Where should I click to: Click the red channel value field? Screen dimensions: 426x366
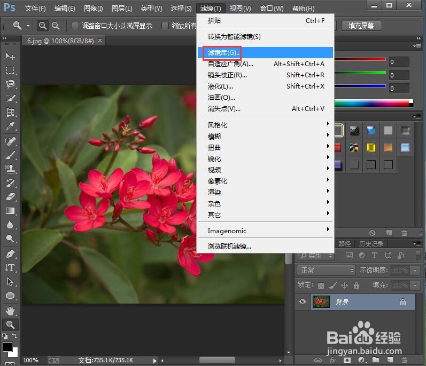(x=399, y=62)
